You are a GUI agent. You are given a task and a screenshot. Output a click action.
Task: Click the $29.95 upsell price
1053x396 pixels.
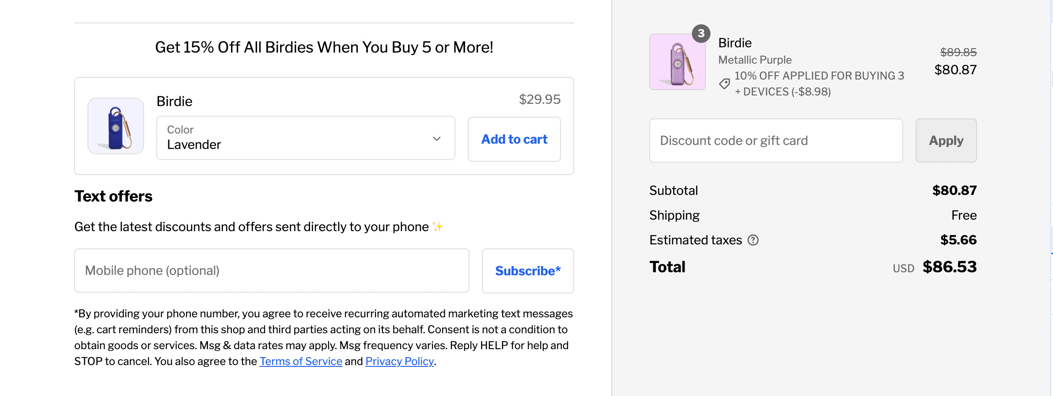coord(539,99)
